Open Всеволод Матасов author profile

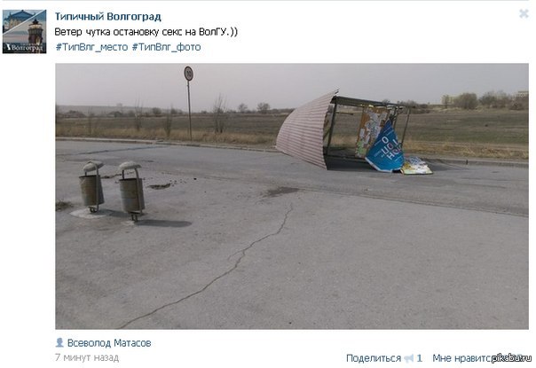[109, 342]
